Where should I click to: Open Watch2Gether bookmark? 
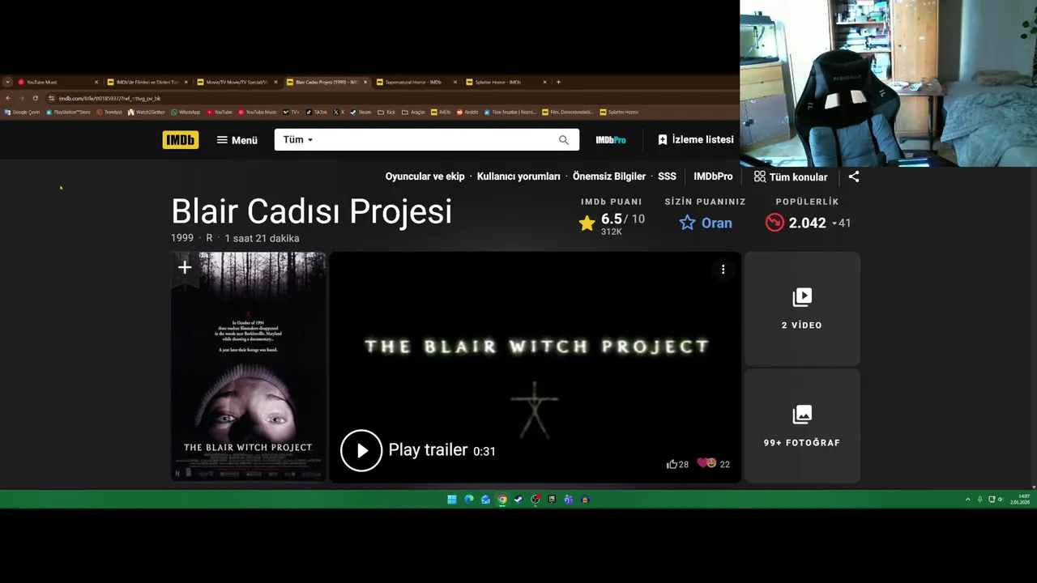coord(147,112)
